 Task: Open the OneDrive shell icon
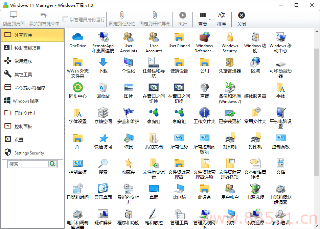[x=77, y=37]
